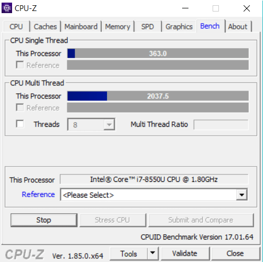
Task: Open the SPD tab
Action: 148,27
